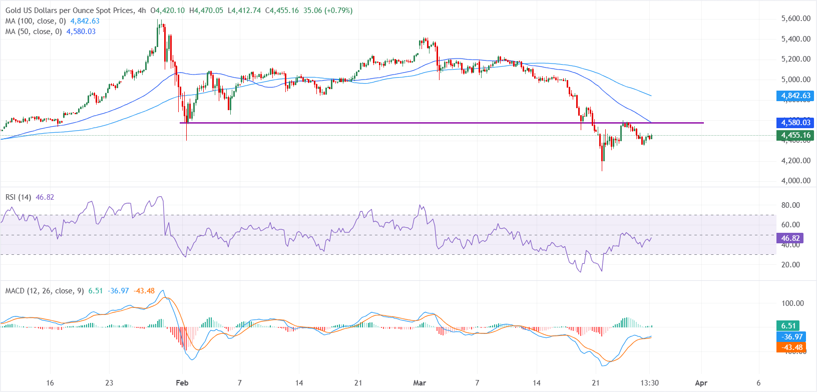Click the 13:30 time marker on axis
The height and width of the screenshot is (392, 817).
pyautogui.click(x=649, y=383)
